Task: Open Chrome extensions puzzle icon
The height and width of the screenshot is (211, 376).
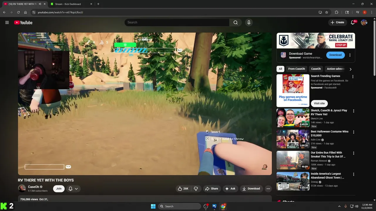Action: (337, 12)
